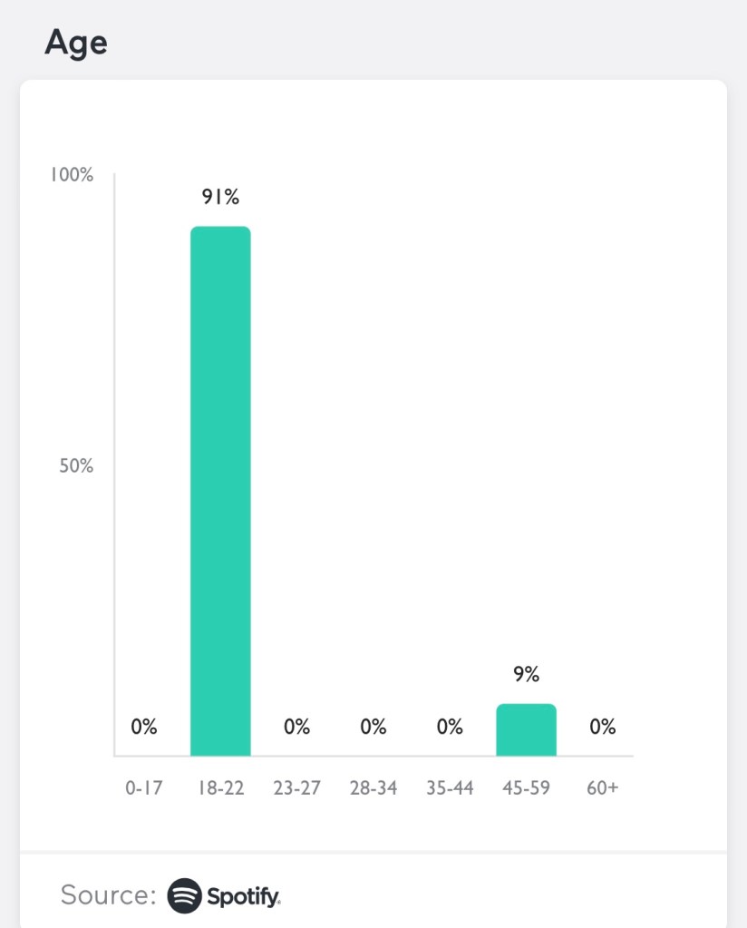Click the 60+ age axis label
The image size is (747, 928).
click(602, 787)
